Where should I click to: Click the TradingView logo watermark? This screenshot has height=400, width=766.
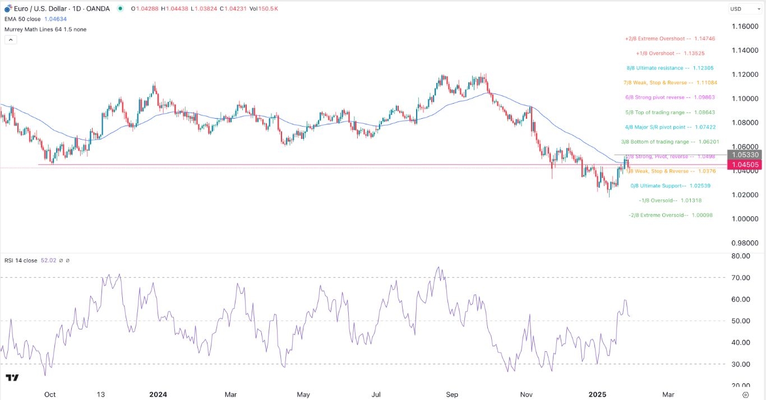click(12, 379)
